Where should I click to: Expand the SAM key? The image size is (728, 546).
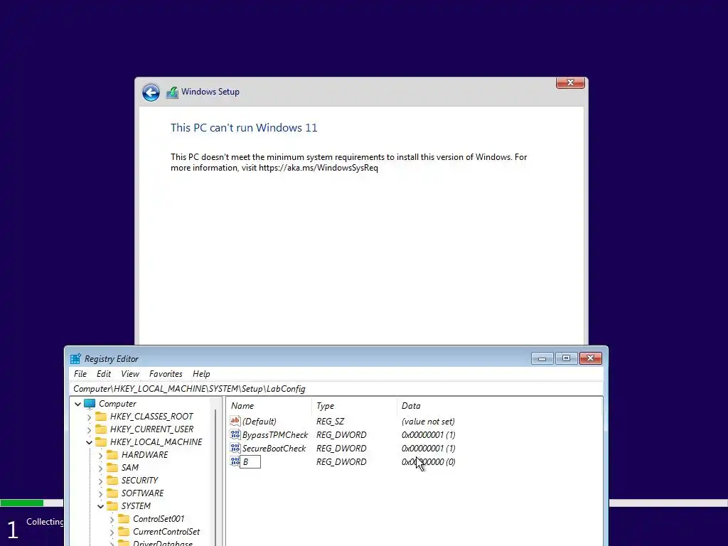coord(100,468)
